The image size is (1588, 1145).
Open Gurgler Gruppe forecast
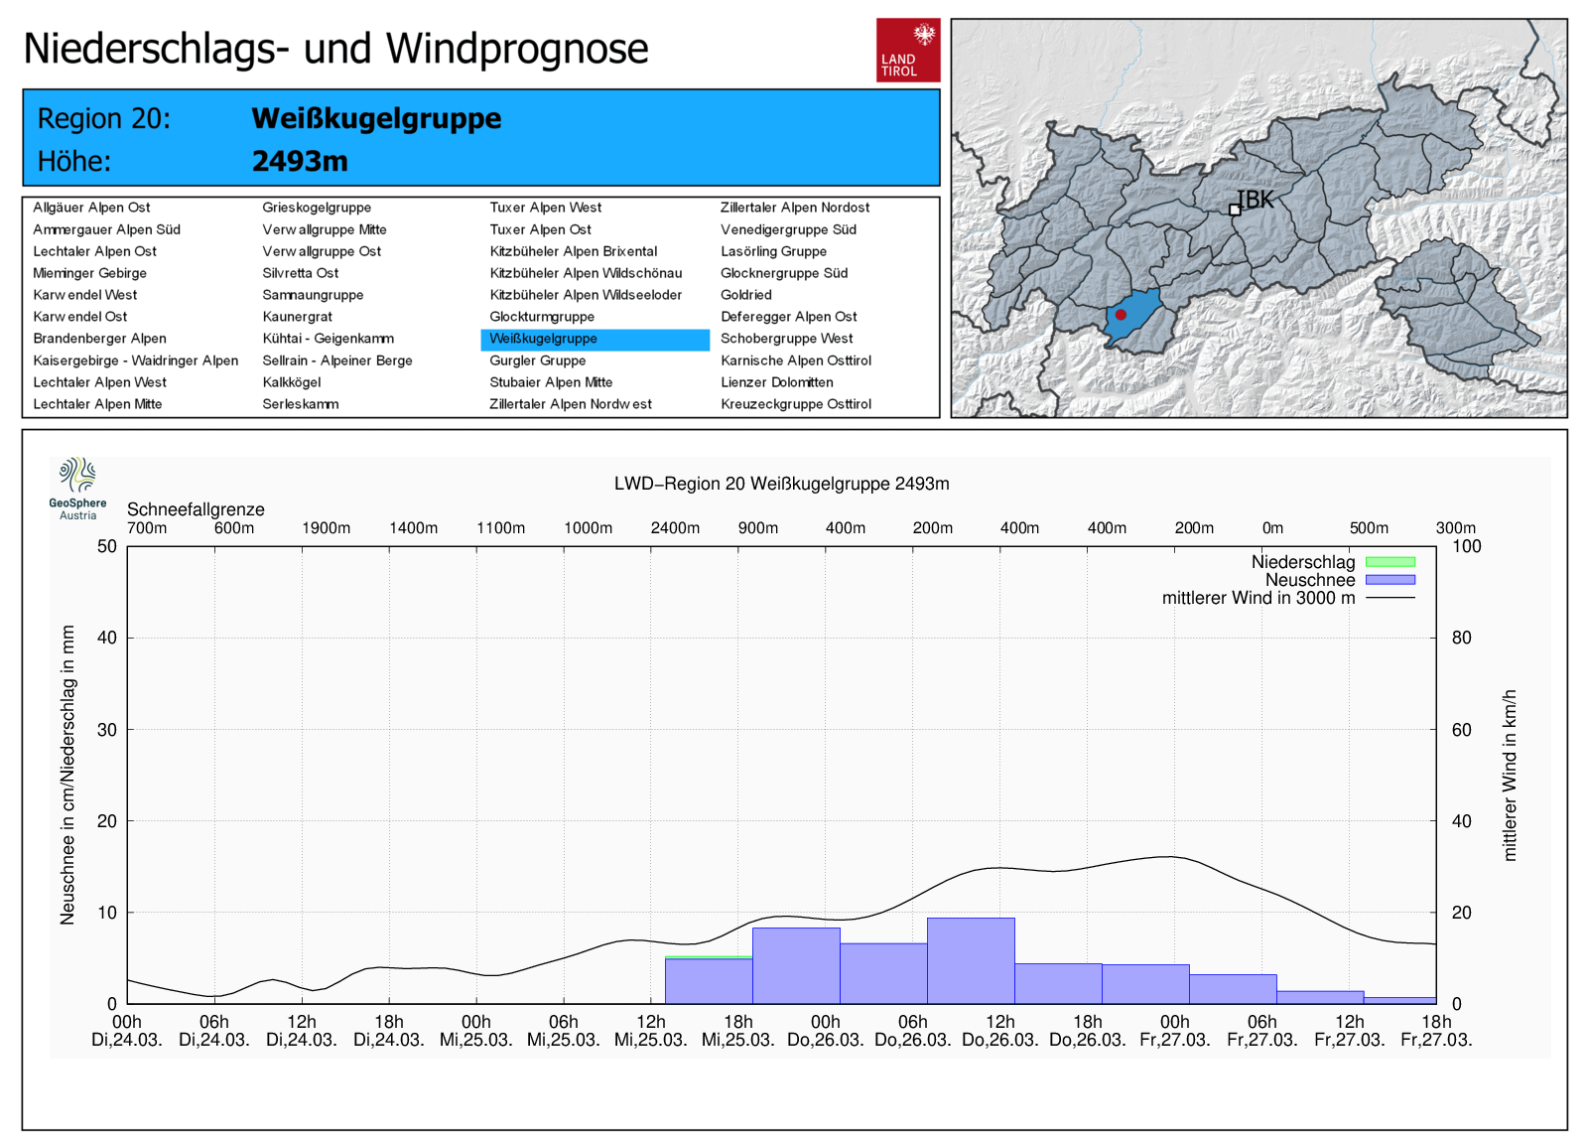(538, 360)
